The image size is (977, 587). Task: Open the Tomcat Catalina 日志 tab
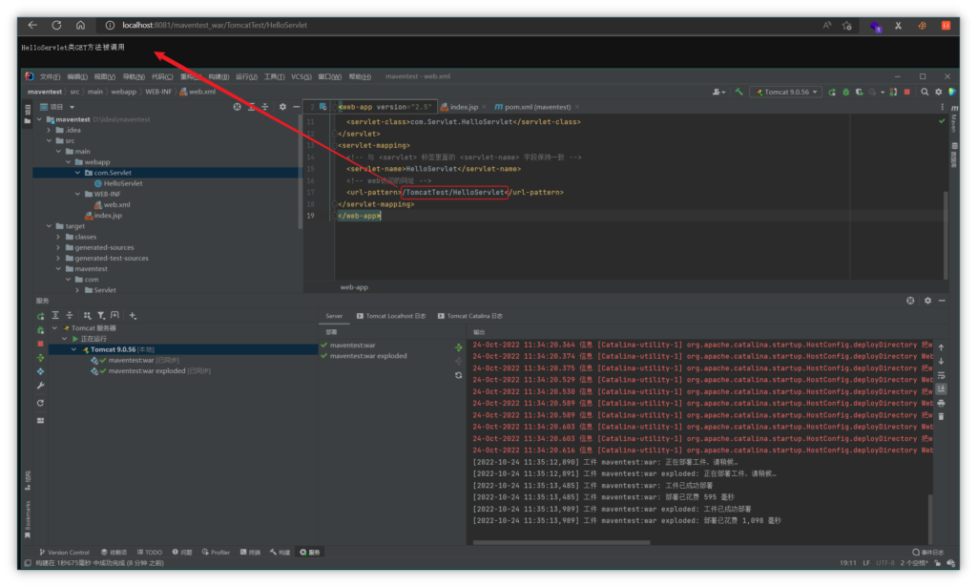coord(470,316)
